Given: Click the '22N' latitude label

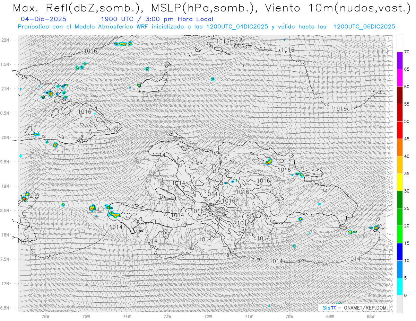Looking at the screenshot, I should [5, 40].
